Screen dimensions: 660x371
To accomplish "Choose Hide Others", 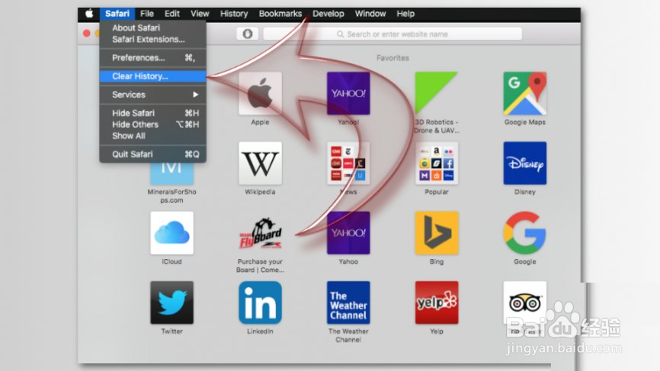I will tap(152, 124).
